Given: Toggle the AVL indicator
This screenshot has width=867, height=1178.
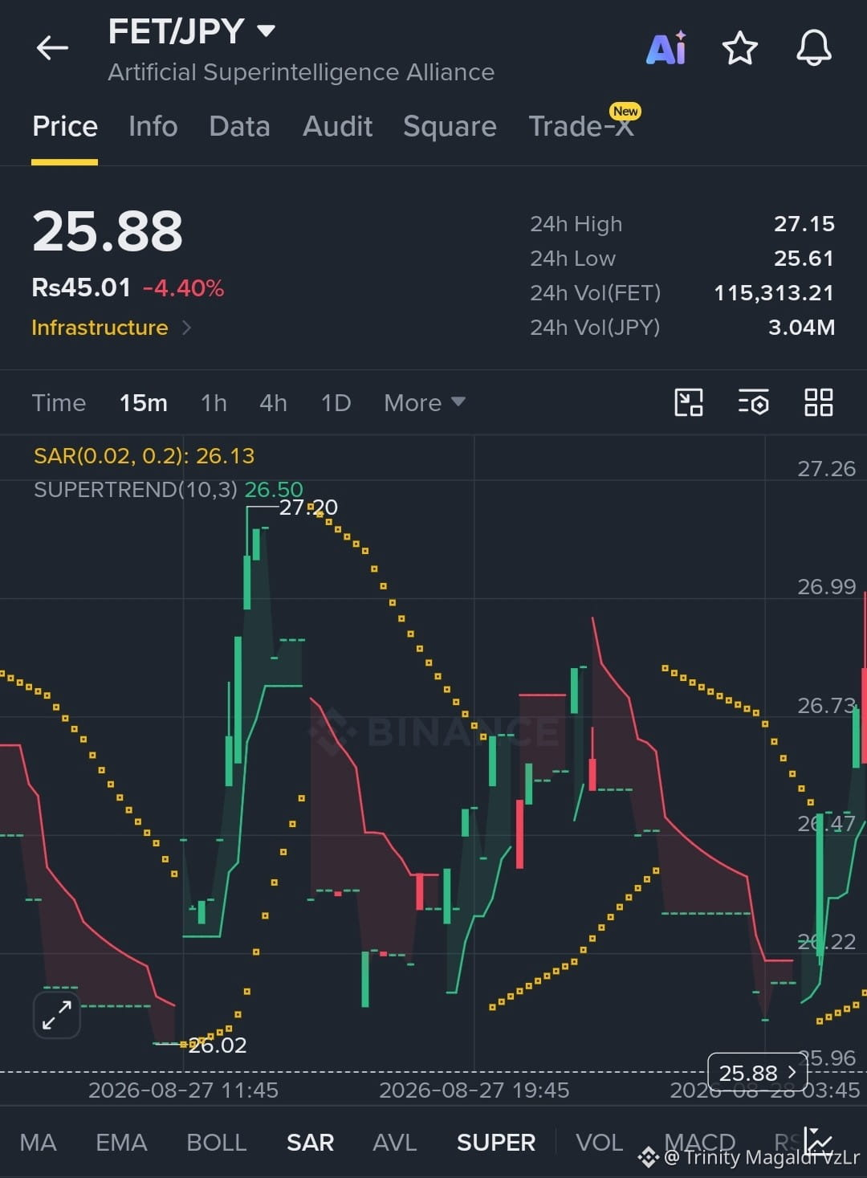Looking at the screenshot, I should click(x=395, y=1142).
